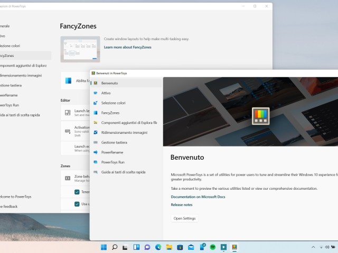The height and width of the screenshot is (253, 338).
Task: Open Spotify from the taskbar
Action: tap(213, 247)
